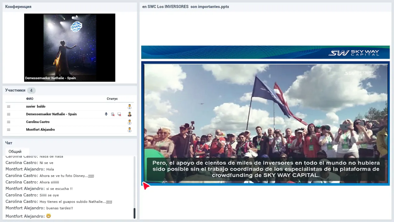The height and width of the screenshot is (222, 394).
Task: Click the chat message 'buenas tardes!!'
Action: (x=60, y=208)
